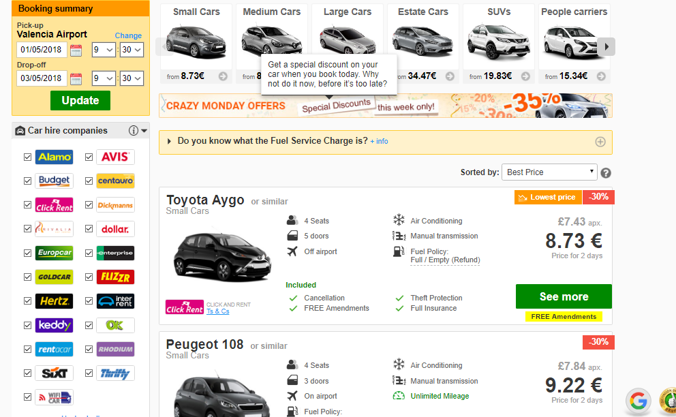Open Click and Rent Ts & Cs link
Viewport: 676px width, 417px height.
(217, 311)
